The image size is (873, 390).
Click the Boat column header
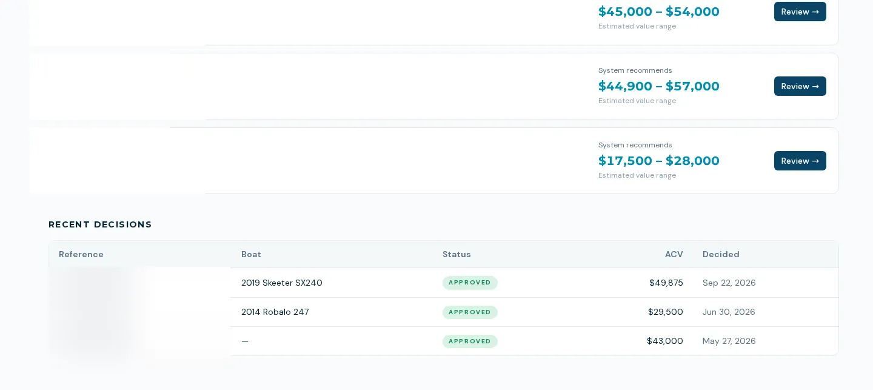click(251, 254)
